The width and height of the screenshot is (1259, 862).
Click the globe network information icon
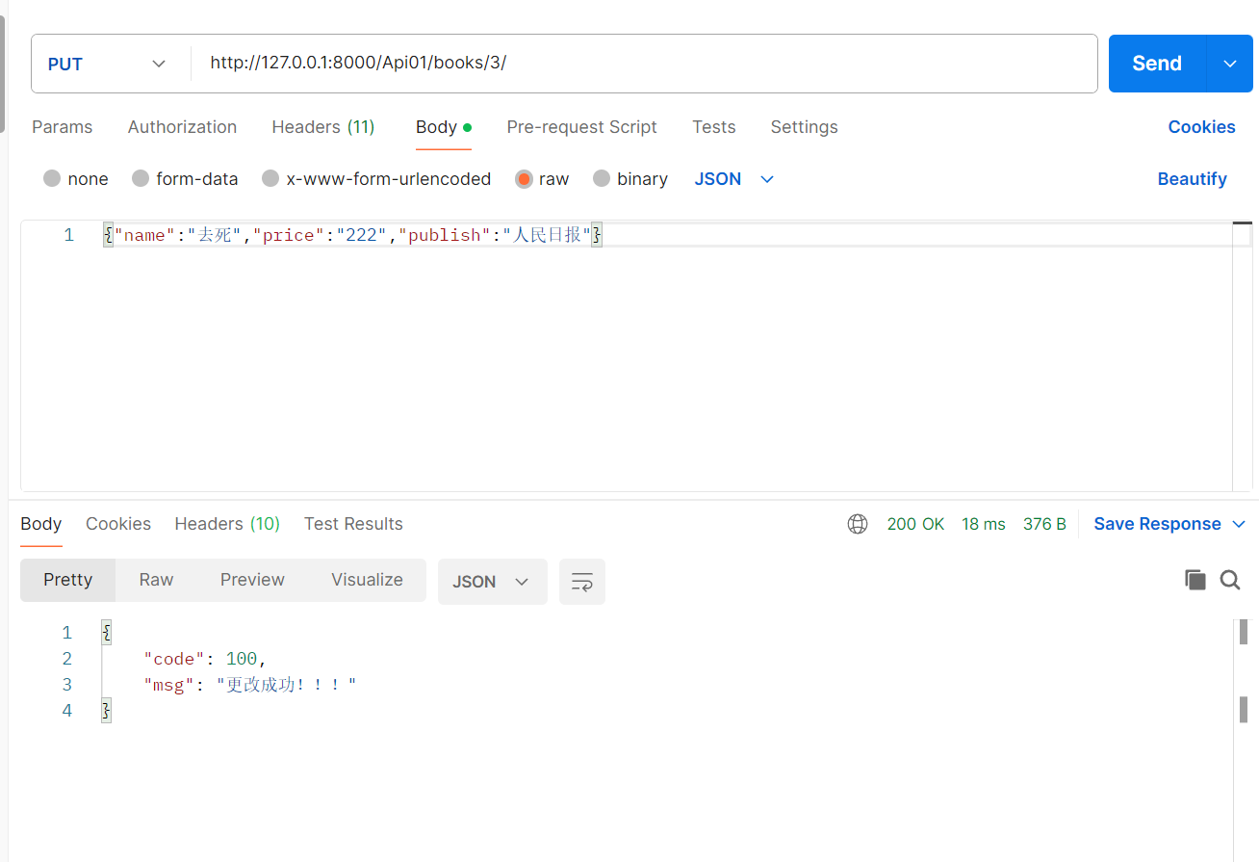[x=857, y=524]
